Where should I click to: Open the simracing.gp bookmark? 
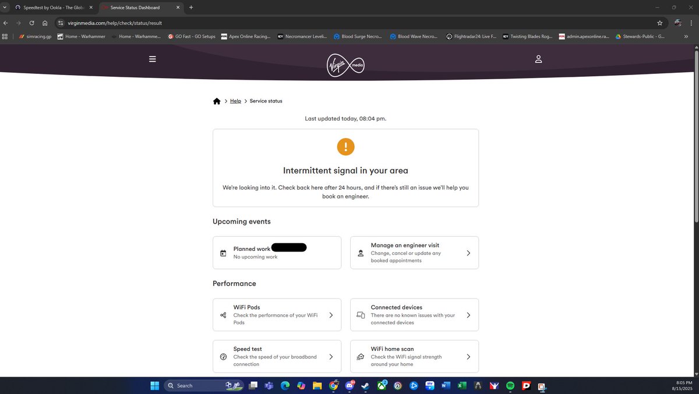[36, 36]
